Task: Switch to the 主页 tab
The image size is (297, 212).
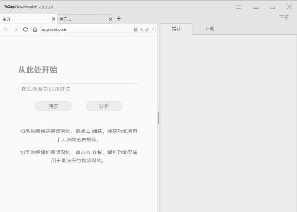Action: [28, 19]
